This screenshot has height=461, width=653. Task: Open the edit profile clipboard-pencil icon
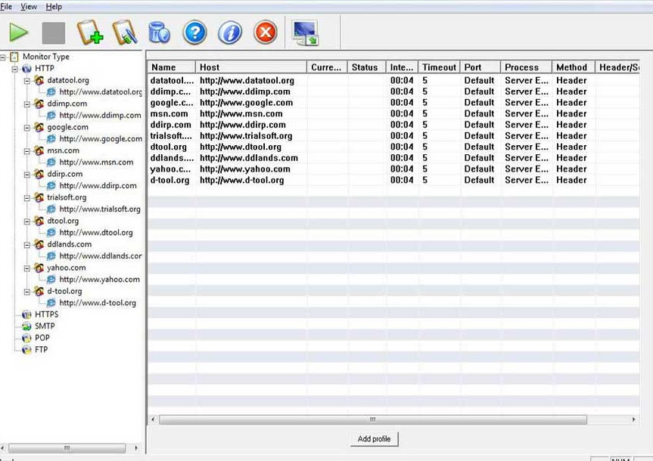point(124,32)
